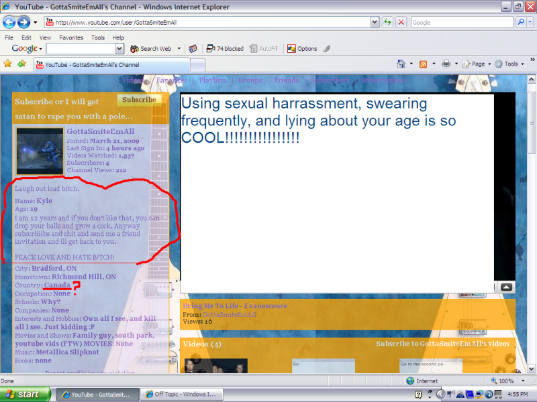Viewport: 537px width, 402px height.
Task: Click the Canada country link
Action: point(57,285)
